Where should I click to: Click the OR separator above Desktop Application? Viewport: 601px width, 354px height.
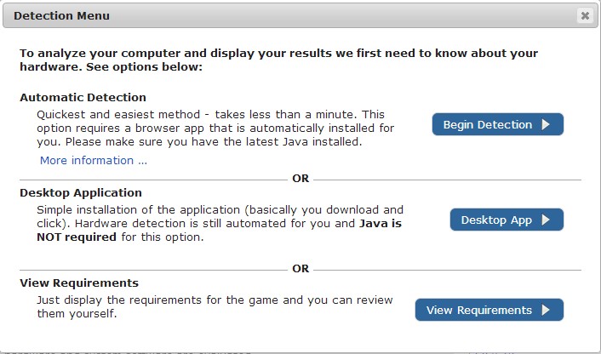click(300, 179)
